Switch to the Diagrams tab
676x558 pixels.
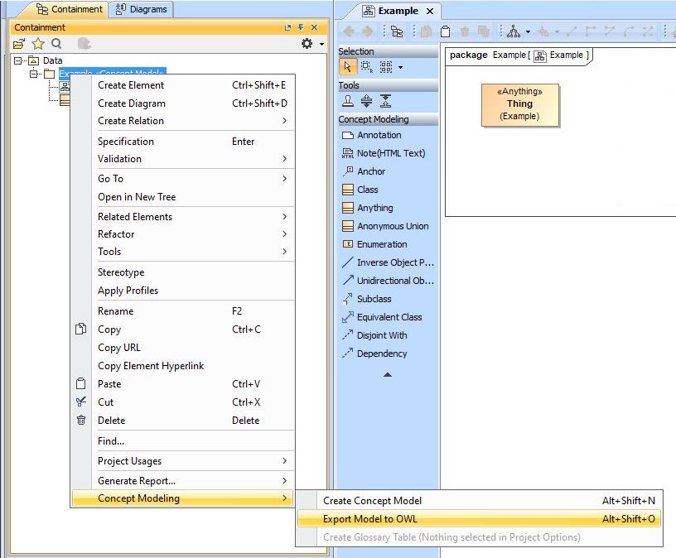141,10
